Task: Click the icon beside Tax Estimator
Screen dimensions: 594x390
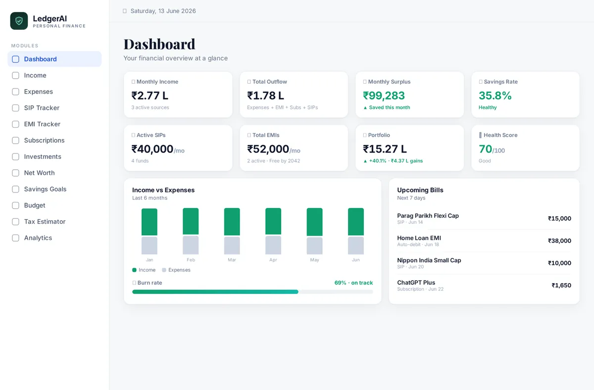Action: pyautogui.click(x=15, y=222)
